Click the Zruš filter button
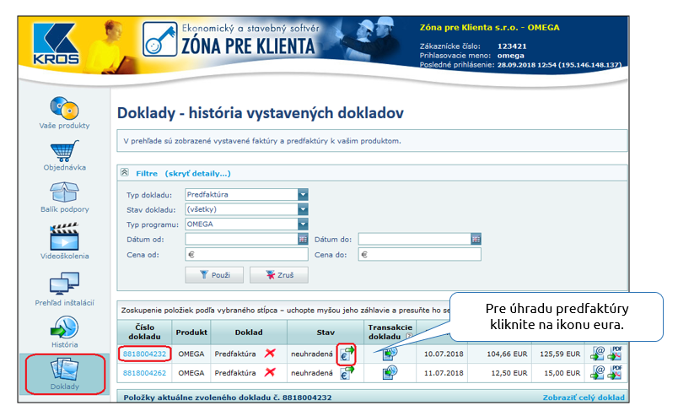Screen dimensions: 678x411 click(279, 275)
